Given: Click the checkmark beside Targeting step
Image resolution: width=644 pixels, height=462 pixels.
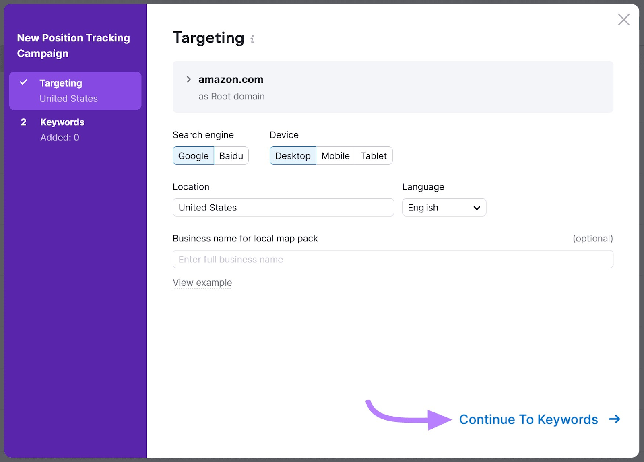Looking at the screenshot, I should click(x=24, y=83).
